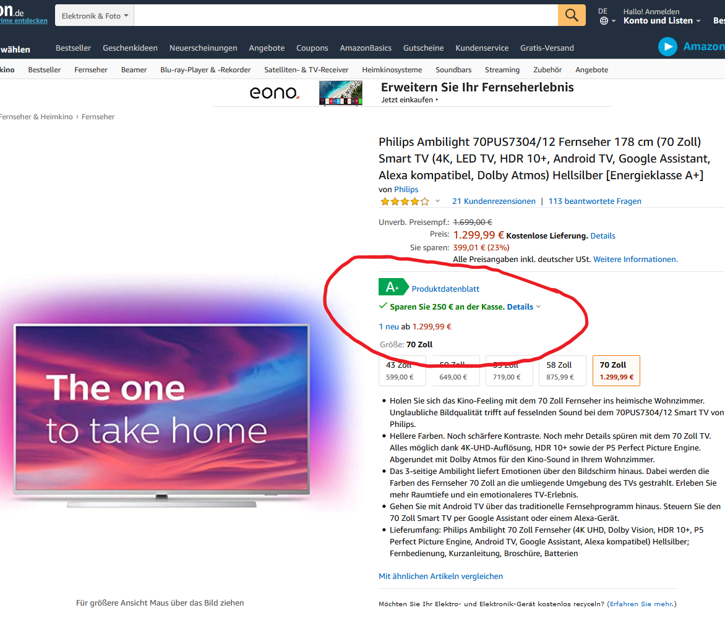Open the Elektronik & Foto category dropdown

click(95, 15)
